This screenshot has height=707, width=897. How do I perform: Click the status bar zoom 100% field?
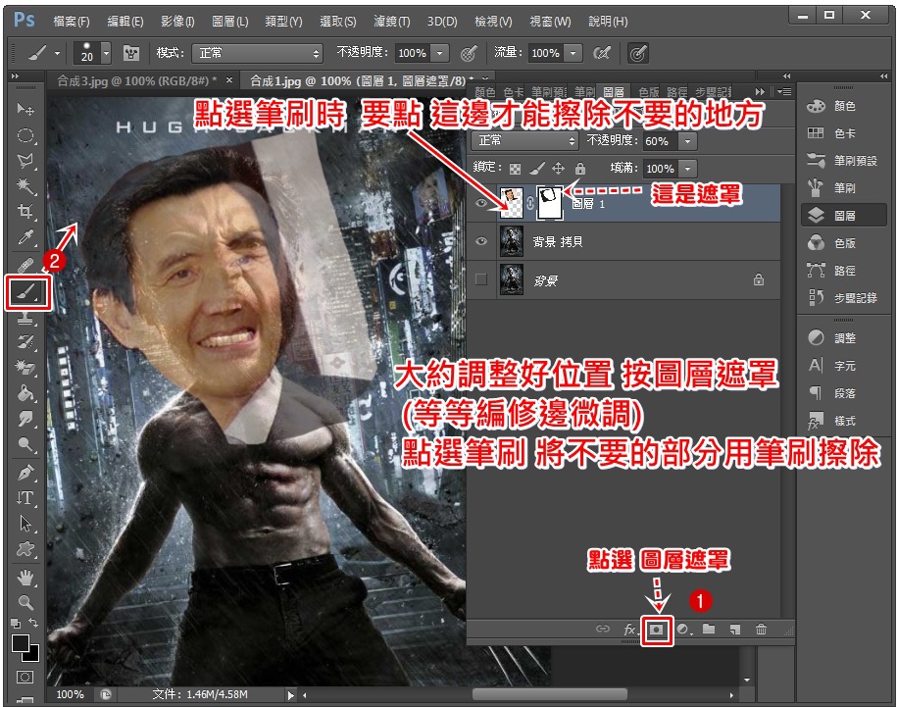click(x=70, y=694)
